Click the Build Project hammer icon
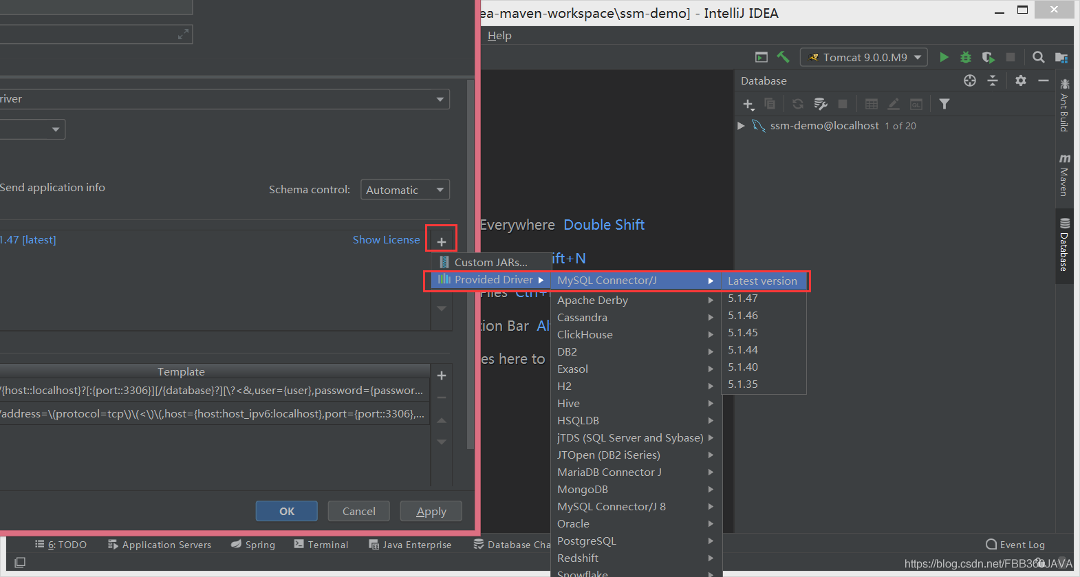1080x577 pixels. [x=783, y=57]
